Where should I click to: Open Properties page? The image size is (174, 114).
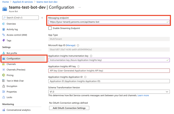tap(12, 92)
